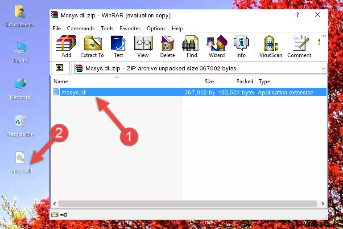Click the title bar help question mark

pyautogui.click(x=297, y=15)
